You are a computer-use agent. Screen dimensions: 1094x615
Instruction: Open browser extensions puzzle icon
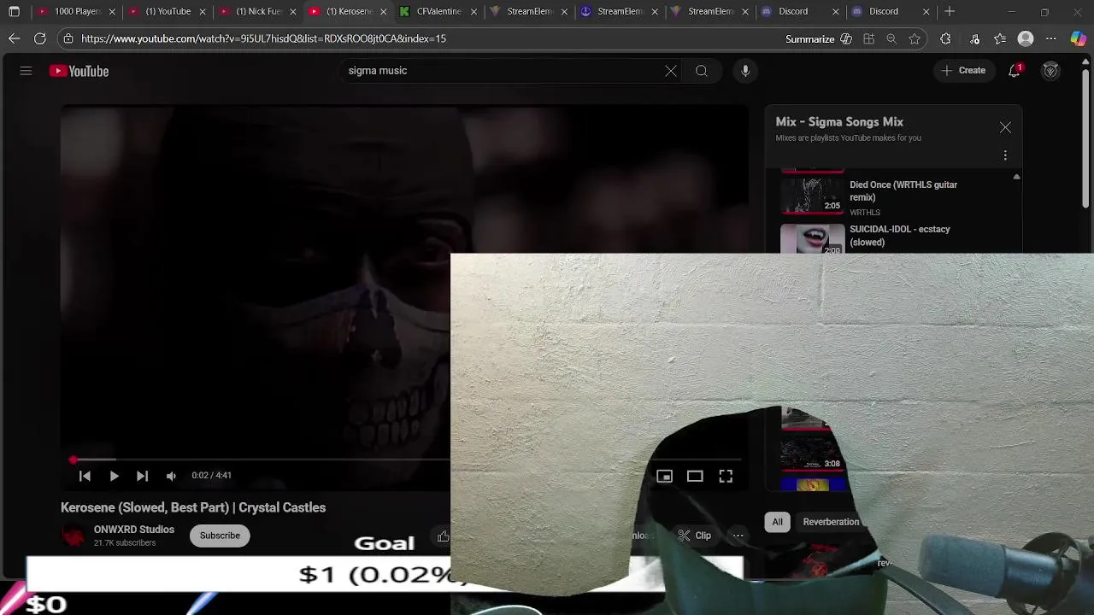pos(945,38)
